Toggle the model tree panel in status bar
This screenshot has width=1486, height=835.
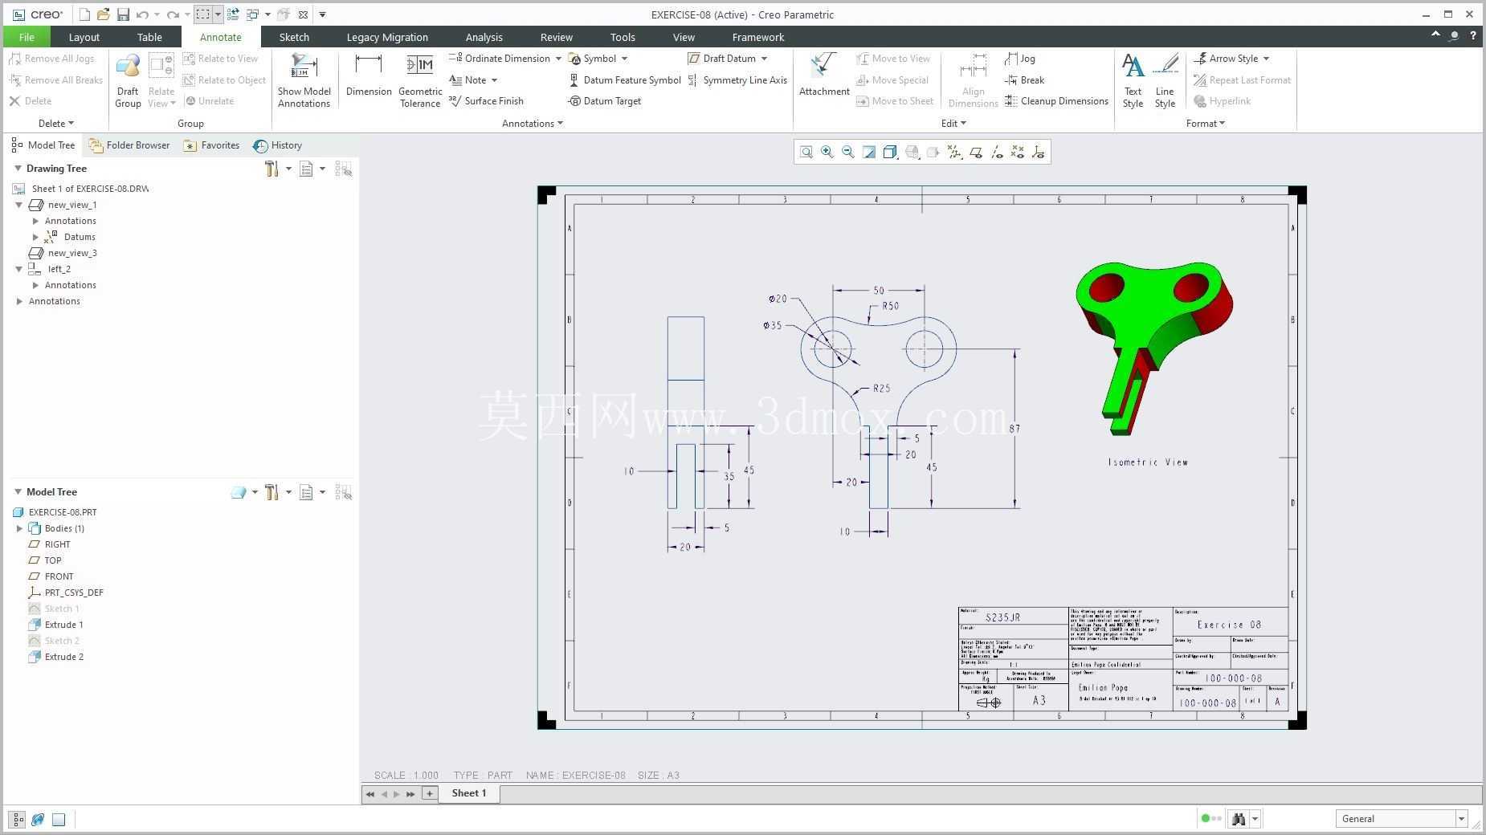pyautogui.click(x=18, y=820)
